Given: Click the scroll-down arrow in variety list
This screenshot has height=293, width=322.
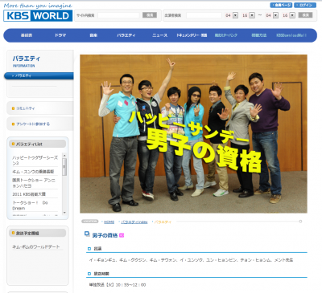Looking at the screenshot, I should [x=64, y=213].
